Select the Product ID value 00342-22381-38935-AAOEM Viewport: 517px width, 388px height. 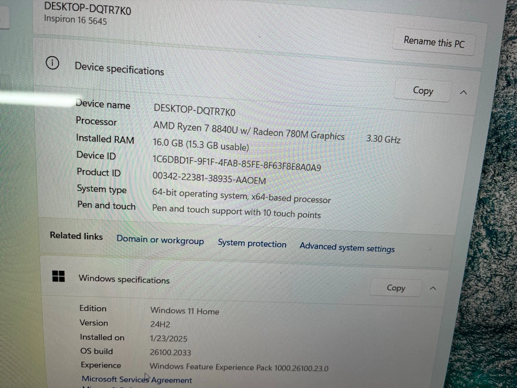pos(209,178)
